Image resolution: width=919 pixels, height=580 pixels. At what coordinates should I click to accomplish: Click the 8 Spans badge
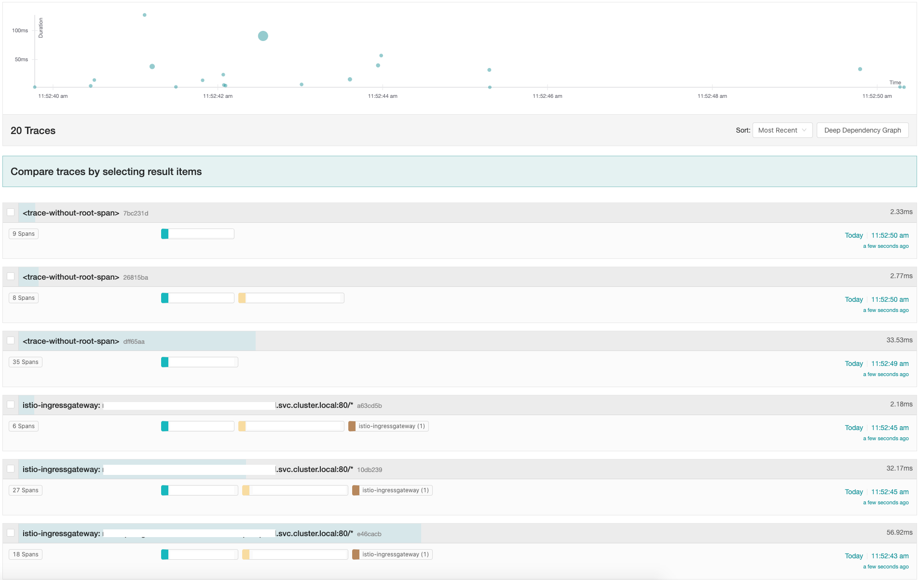click(24, 298)
